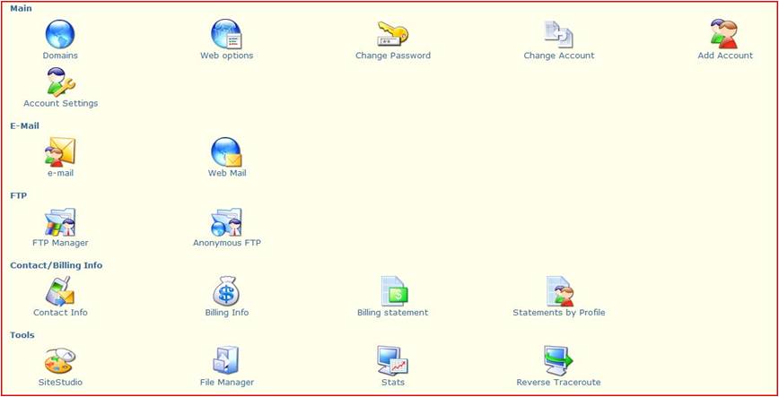Open the File Manager icon

[226, 361]
